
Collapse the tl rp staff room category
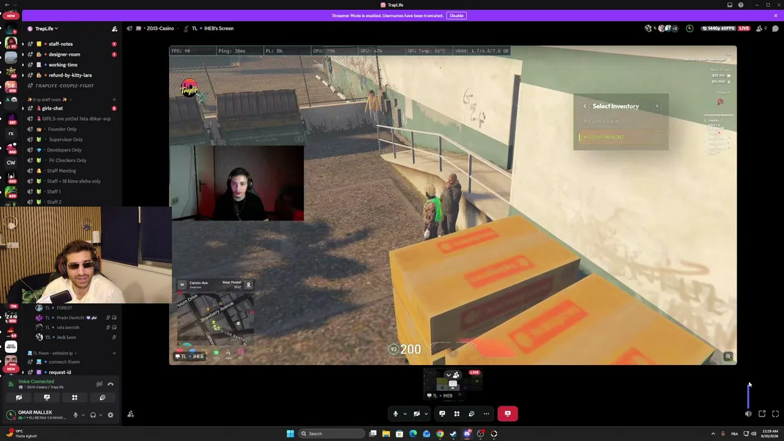[48, 99]
